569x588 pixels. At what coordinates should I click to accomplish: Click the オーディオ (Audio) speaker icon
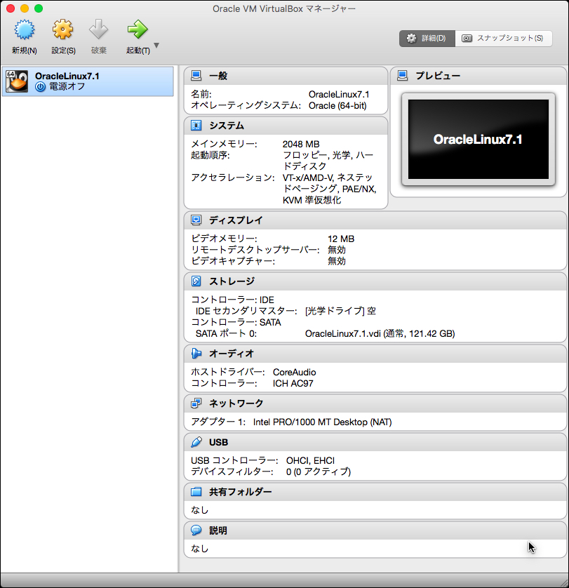click(x=196, y=354)
